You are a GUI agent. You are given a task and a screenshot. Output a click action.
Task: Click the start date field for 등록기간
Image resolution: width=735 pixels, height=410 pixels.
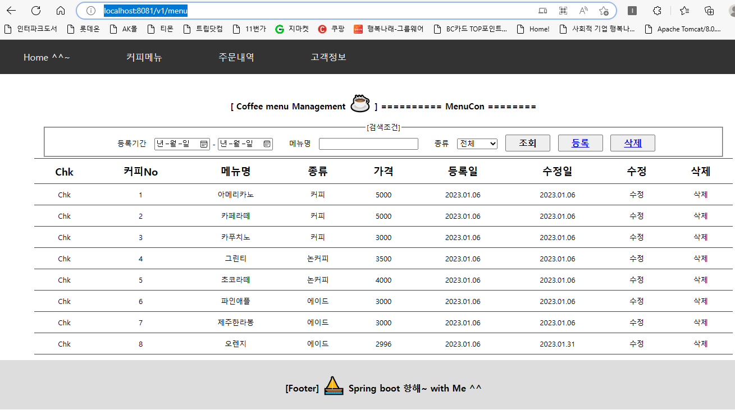(x=182, y=144)
